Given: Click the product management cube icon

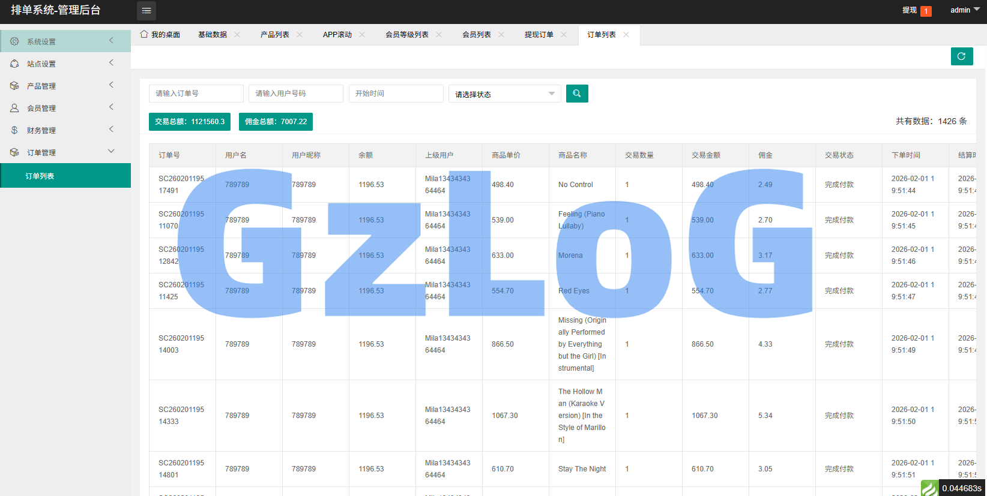Looking at the screenshot, I should 14,86.
